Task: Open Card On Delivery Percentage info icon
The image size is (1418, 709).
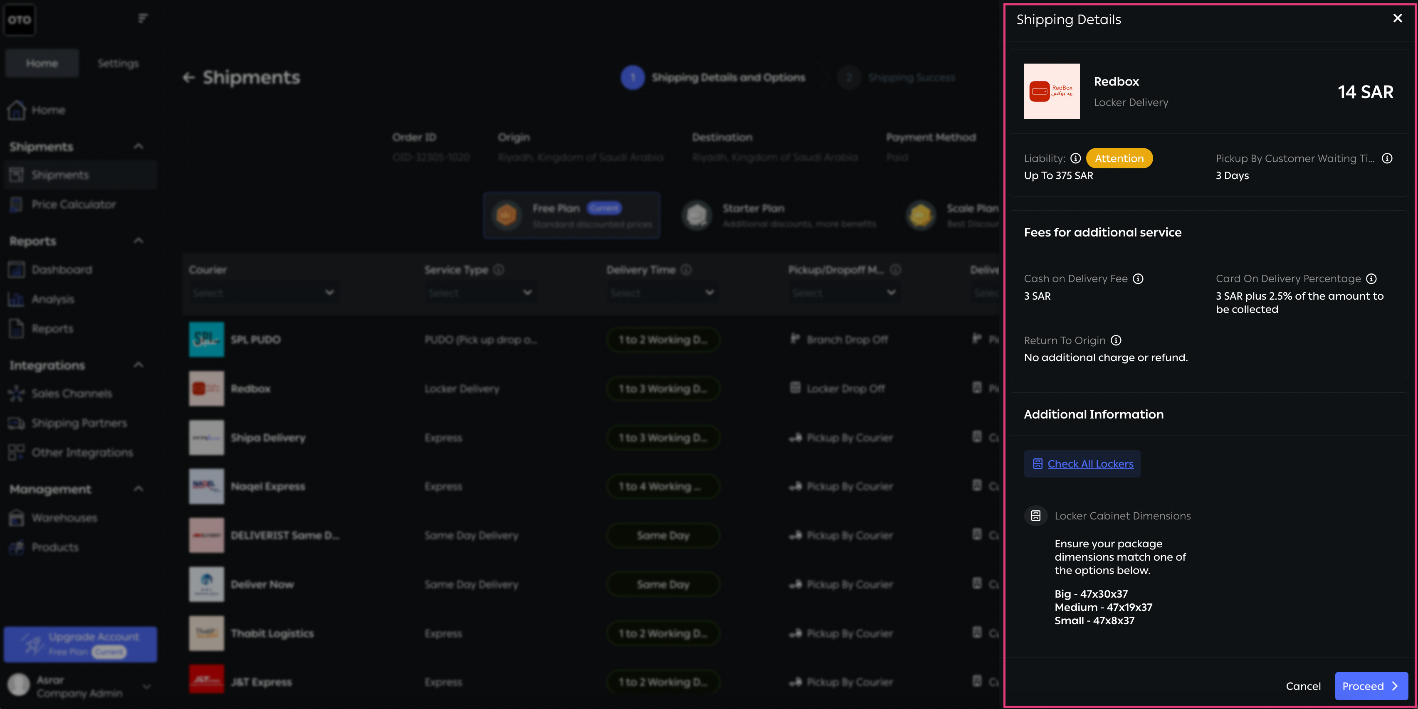Action: coord(1371,279)
